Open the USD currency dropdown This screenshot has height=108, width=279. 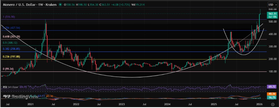click(x=273, y=5)
